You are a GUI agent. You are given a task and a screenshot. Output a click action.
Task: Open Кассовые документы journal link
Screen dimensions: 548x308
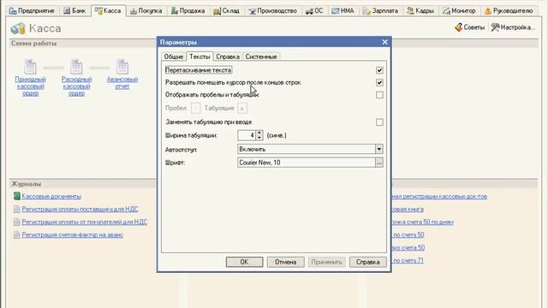pyautogui.click(x=51, y=196)
